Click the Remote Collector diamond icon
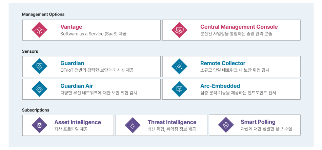Viewport: 322px width, 150px height. click(179, 67)
